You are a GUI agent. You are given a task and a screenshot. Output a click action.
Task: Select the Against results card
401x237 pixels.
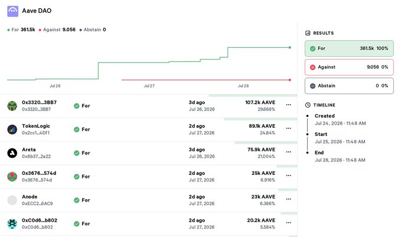(x=349, y=67)
